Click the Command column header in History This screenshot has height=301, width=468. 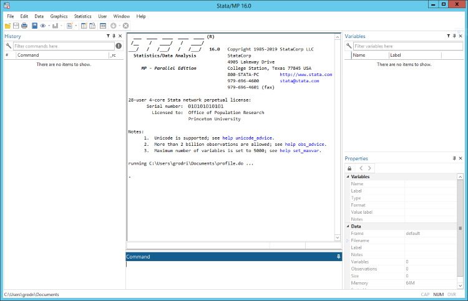(62, 55)
